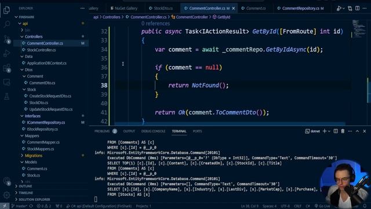The width and height of the screenshot is (371, 209).
Task: Click the forwarded ports status item
Action: [x=59, y=206]
